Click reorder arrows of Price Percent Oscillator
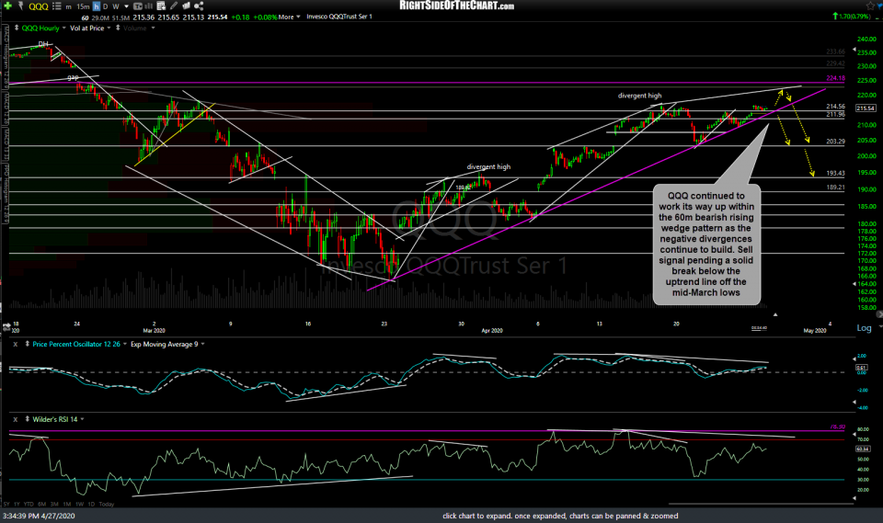This screenshot has height=523, width=883. (27, 344)
